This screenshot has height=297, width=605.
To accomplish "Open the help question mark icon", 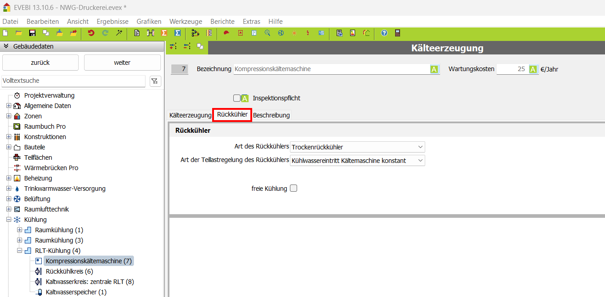I will [384, 33].
